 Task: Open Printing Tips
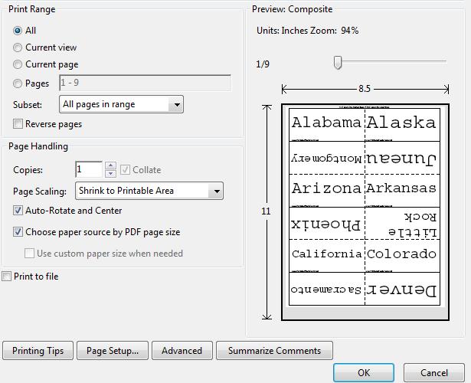point(38,351)
